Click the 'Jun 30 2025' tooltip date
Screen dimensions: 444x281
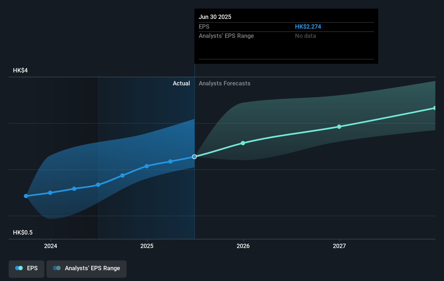[215, 17]
